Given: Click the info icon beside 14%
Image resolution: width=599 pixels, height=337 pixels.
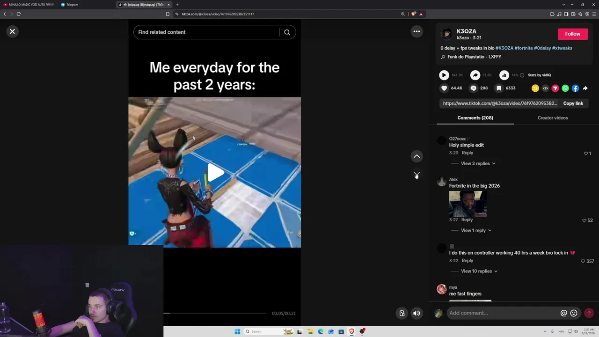Looking at the screenshot, I should coord(522,75).
